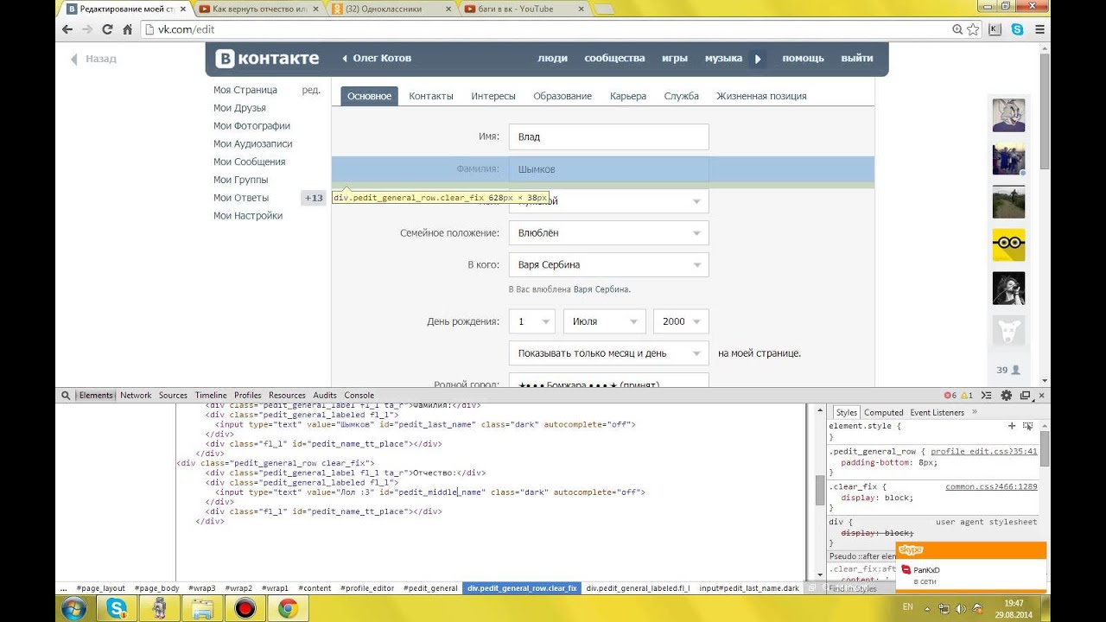Show the DevTools console drawer icon
Screen dimensions: 1106x622
[988, 395]
